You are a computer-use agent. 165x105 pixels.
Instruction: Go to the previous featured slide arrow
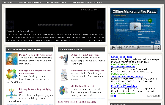click(x=10, y=25)
